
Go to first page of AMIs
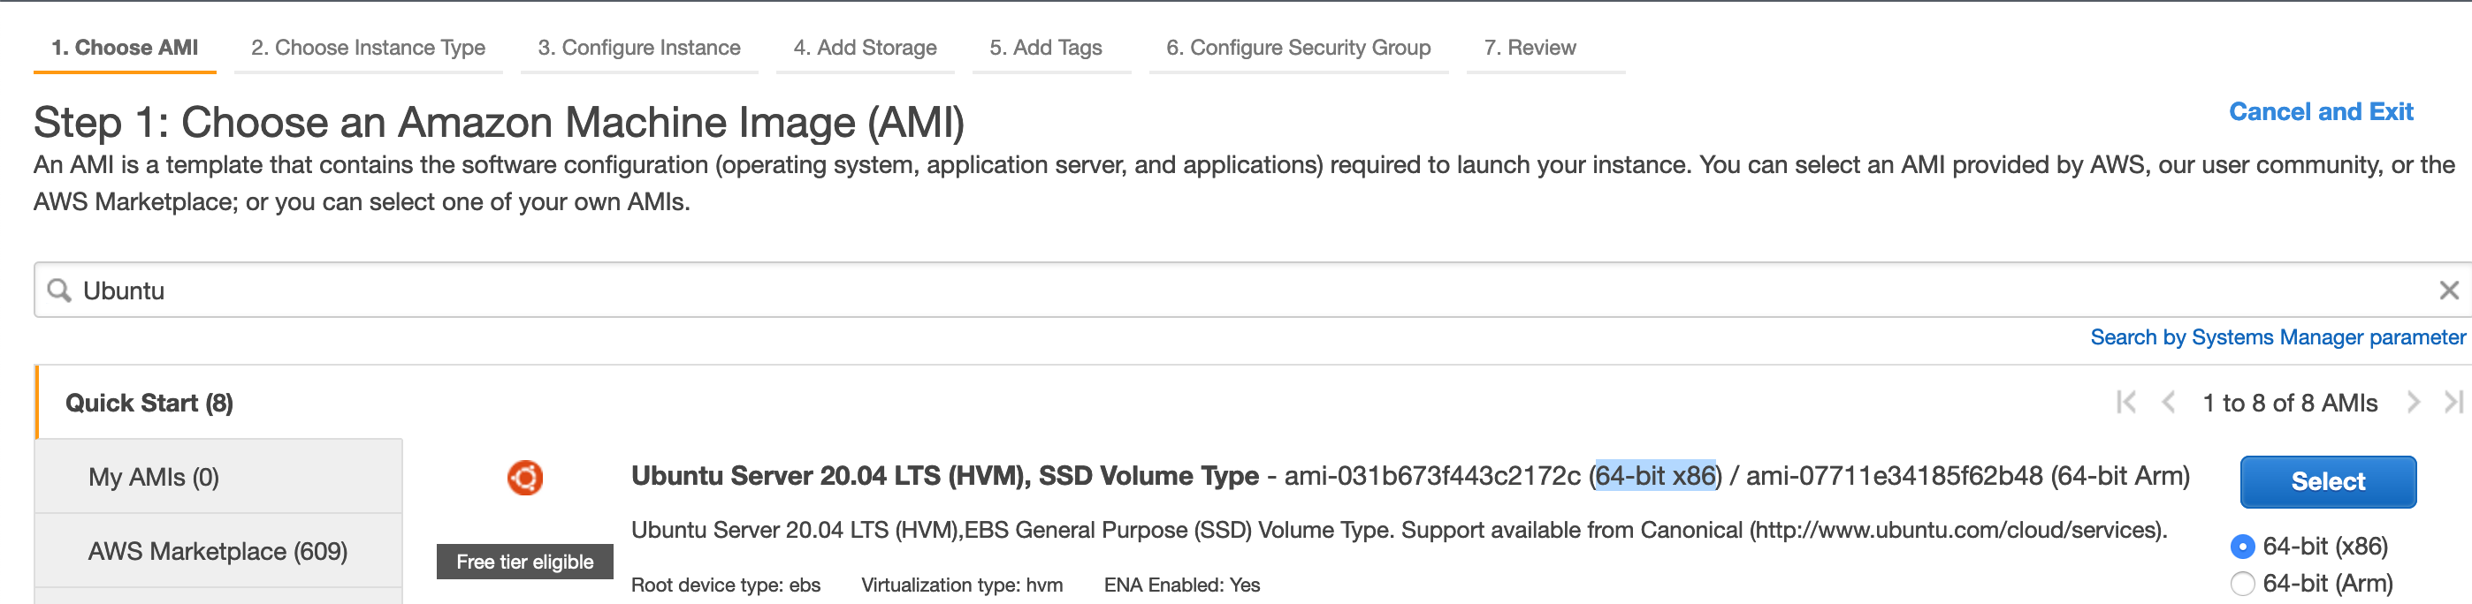tap(2125, 403)
